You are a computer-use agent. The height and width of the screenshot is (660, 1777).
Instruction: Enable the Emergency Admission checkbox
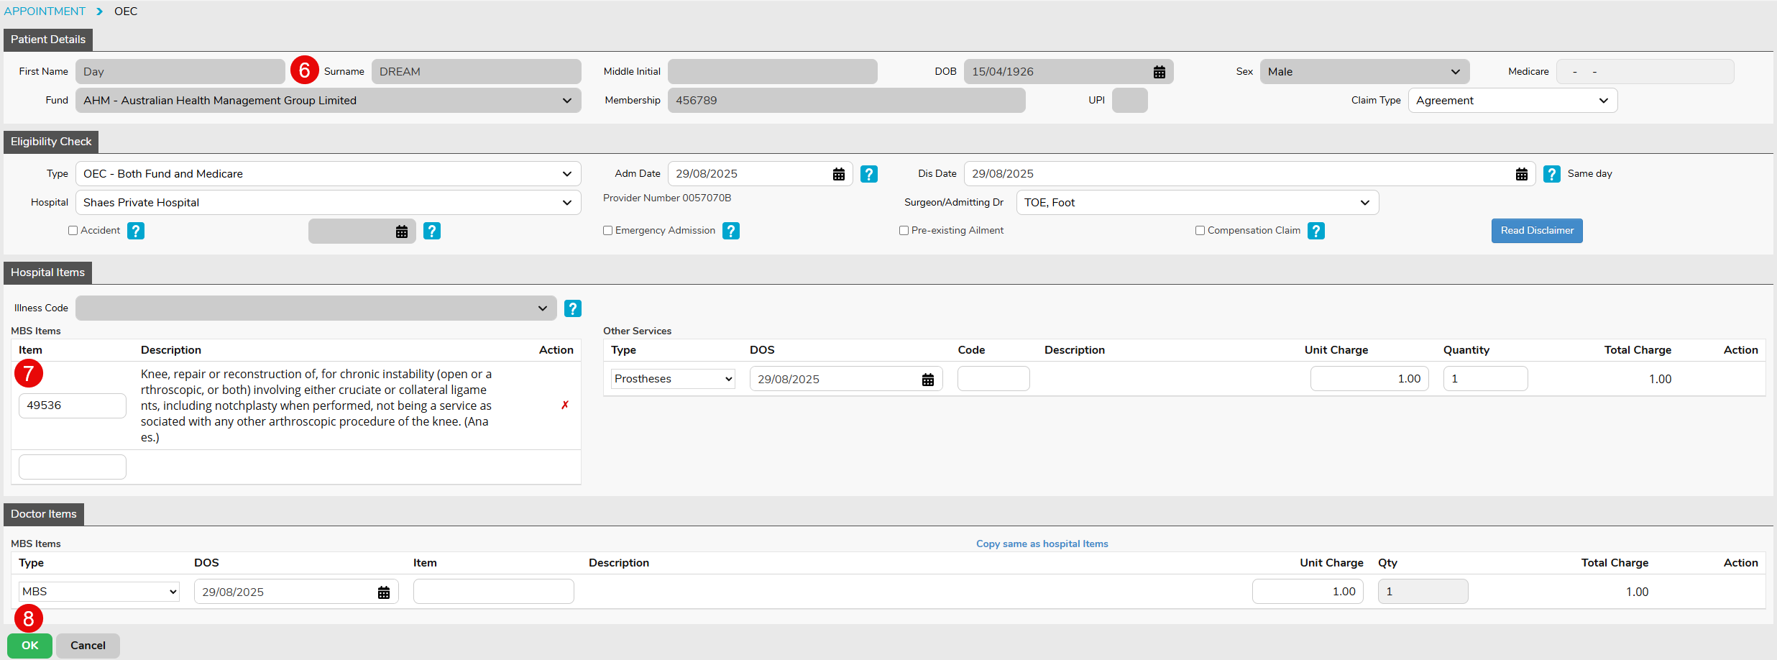(x=607, y=231)
